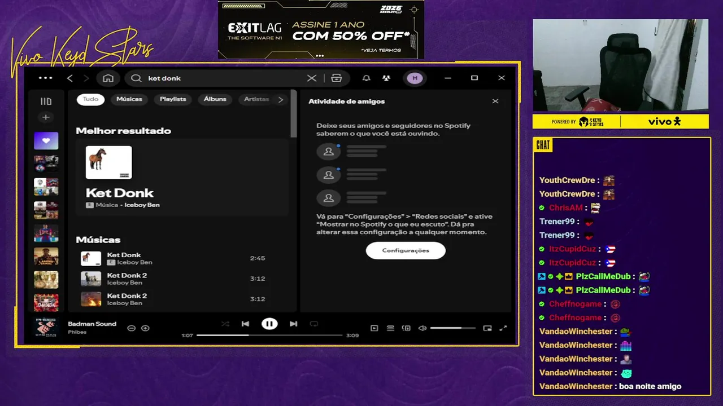Mute the volume speaker icon
723x406 pixels.
422,328
